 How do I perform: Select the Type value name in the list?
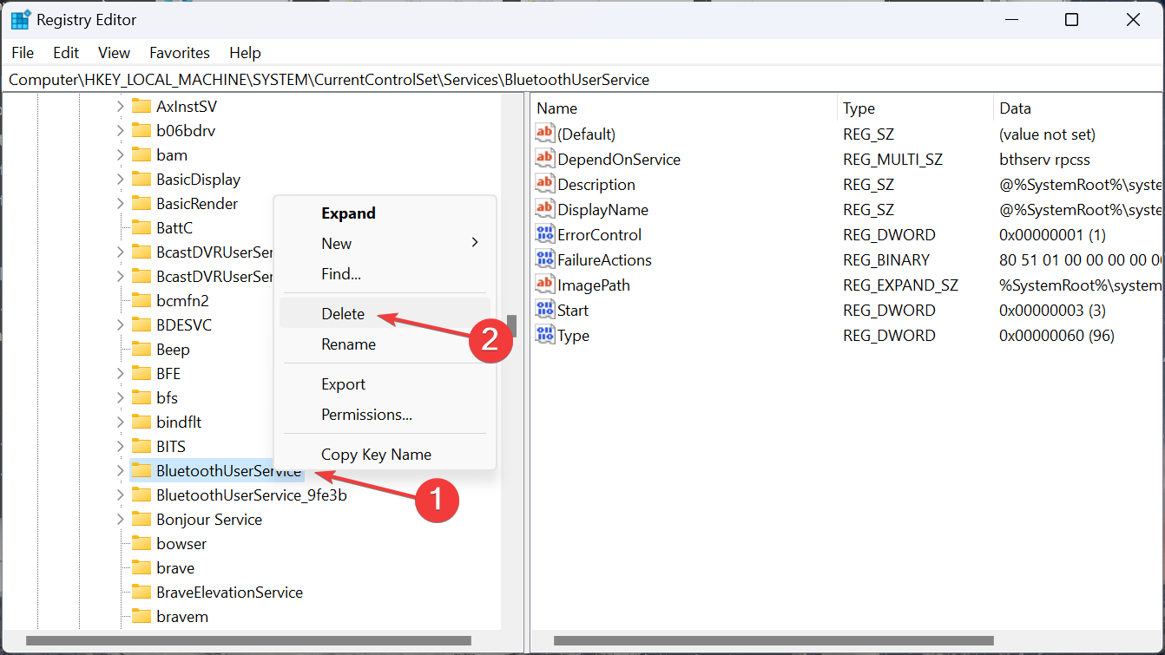pos(573,335)
